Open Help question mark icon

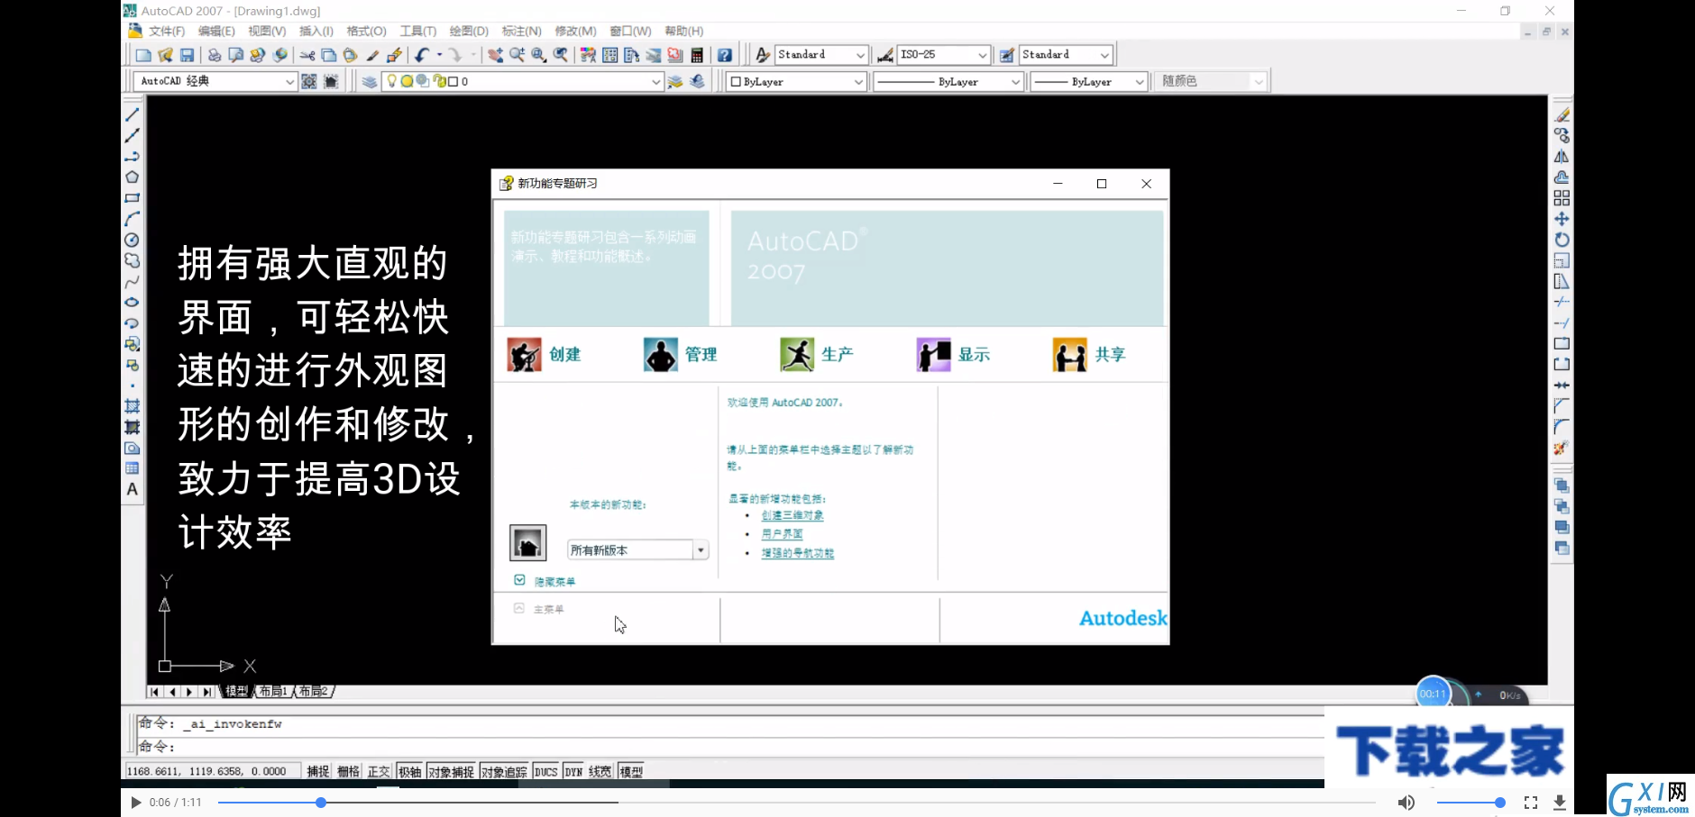(x=725, y=55)
